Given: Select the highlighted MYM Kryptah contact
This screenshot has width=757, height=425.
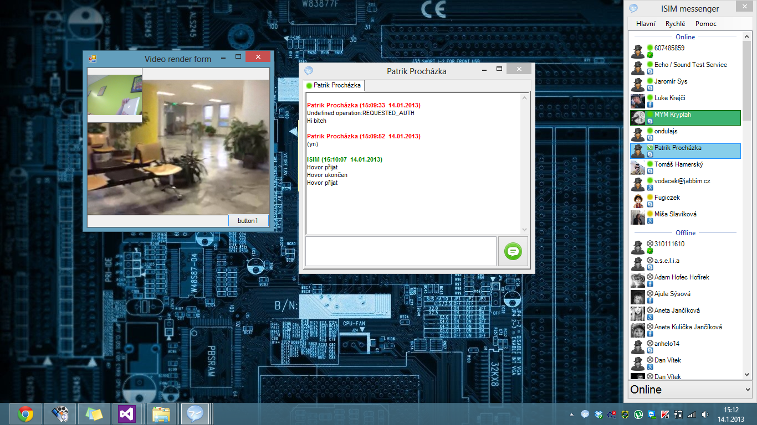Looking at the screenshot, I should coord(686,117).
